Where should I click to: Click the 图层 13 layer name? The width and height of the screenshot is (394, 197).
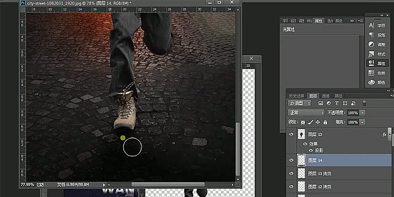(315, 134)
